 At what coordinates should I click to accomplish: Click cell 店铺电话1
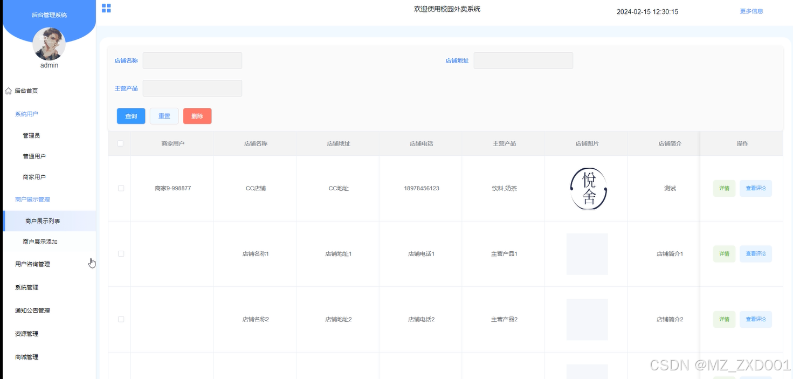point(421,254)
